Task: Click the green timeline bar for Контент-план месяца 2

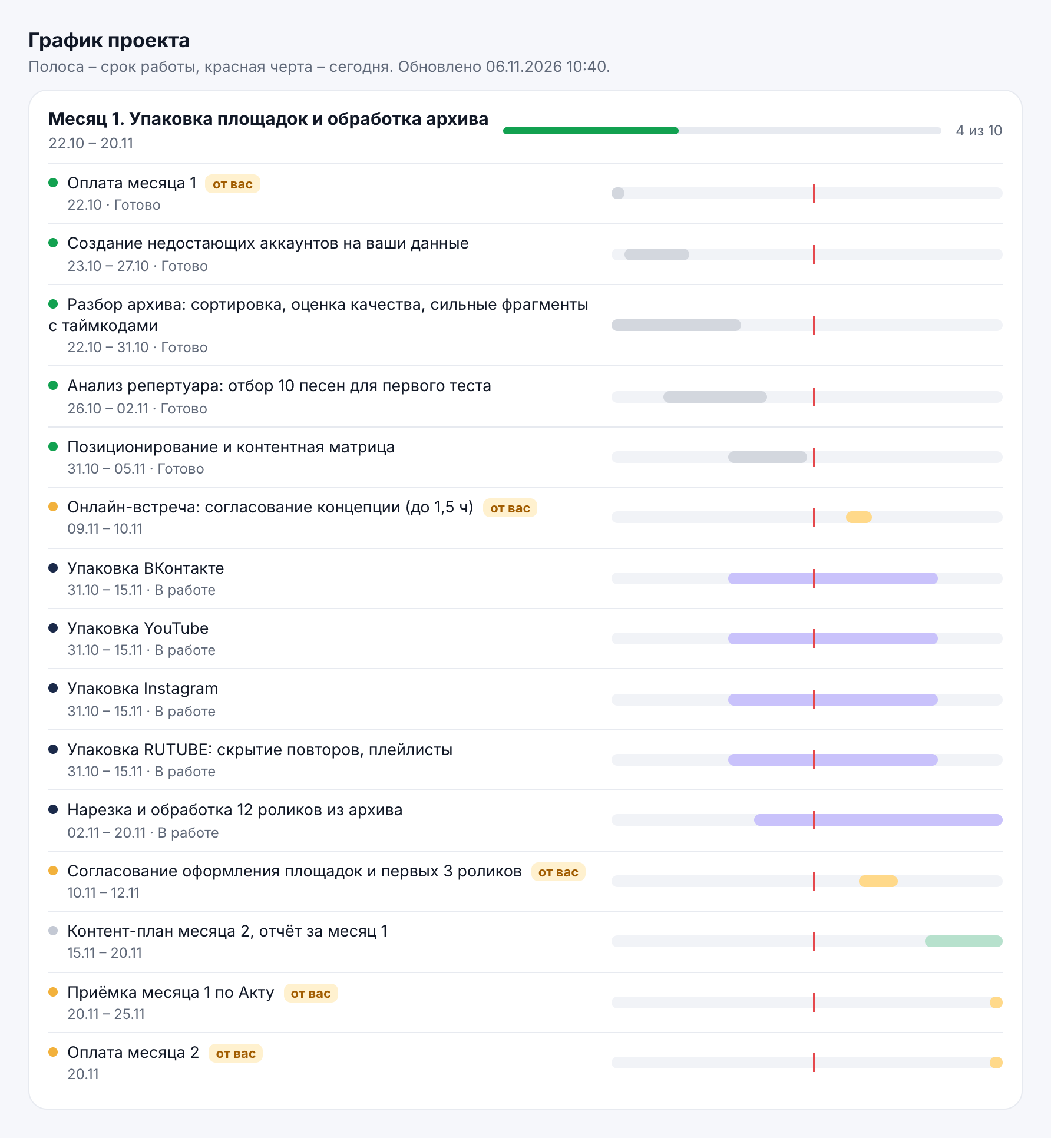Action: pos(964,941)
